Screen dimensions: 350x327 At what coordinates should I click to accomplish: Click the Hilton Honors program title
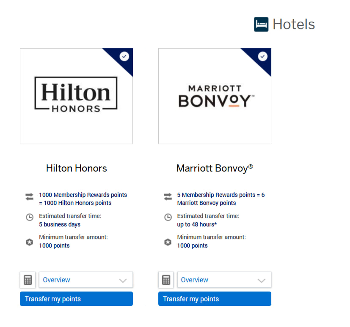(77, 168)
